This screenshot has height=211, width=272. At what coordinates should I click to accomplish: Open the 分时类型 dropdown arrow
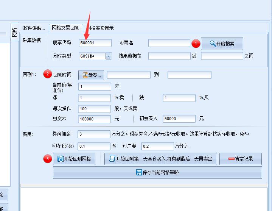[108, 56]
